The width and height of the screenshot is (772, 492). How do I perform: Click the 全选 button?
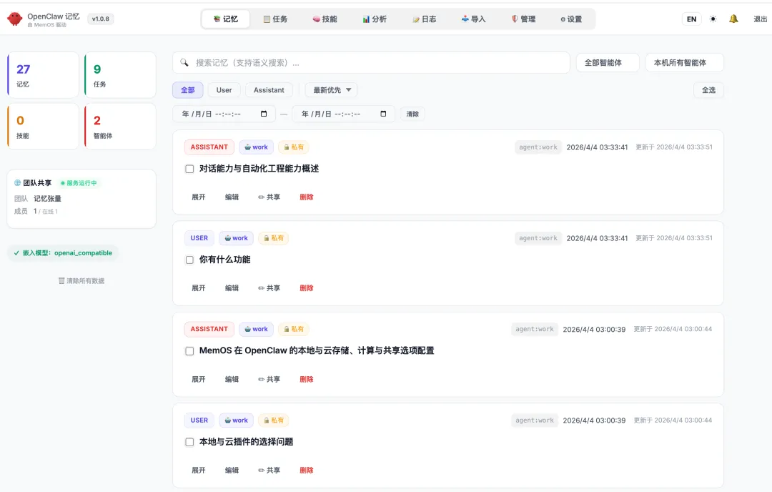pos(708,90)
